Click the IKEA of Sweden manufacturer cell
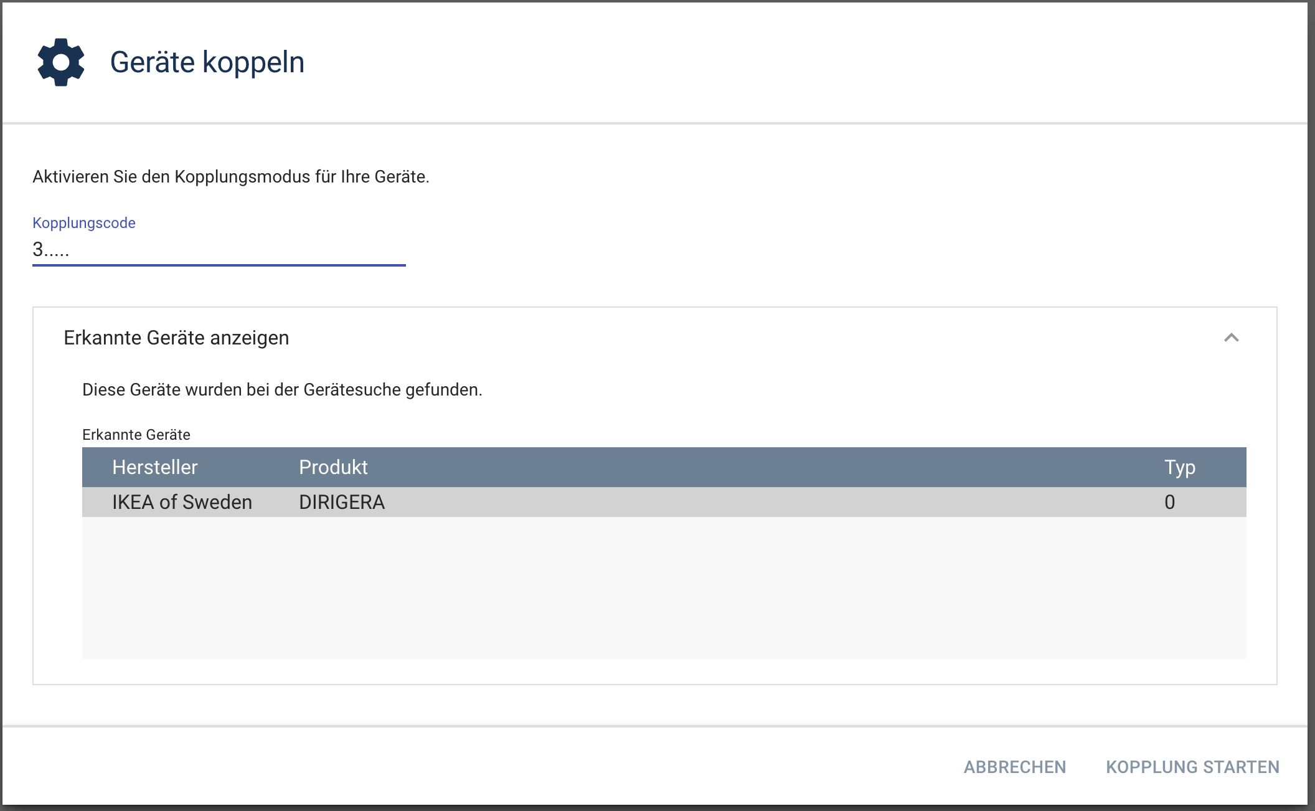The width and height of the screenshot is (1315, 811). [x=182, y=502]
